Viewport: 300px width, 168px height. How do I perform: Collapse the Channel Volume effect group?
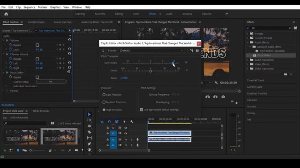3,54
